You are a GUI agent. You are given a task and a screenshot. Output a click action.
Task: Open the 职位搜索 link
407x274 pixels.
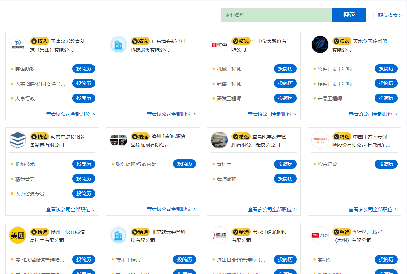(x=390, y=15)
